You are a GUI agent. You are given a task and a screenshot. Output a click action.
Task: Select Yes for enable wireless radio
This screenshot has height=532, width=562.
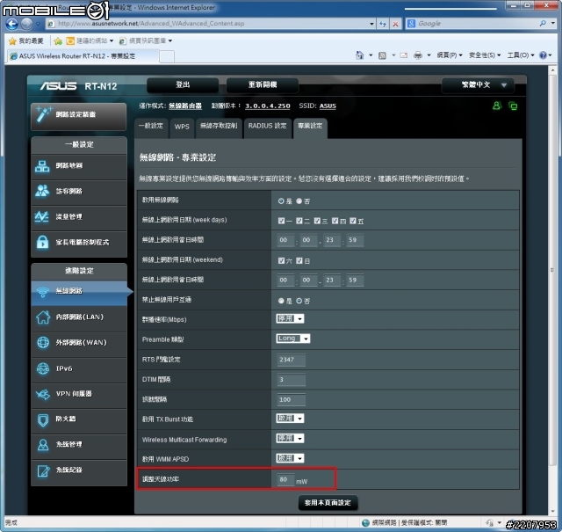(281, 201)
